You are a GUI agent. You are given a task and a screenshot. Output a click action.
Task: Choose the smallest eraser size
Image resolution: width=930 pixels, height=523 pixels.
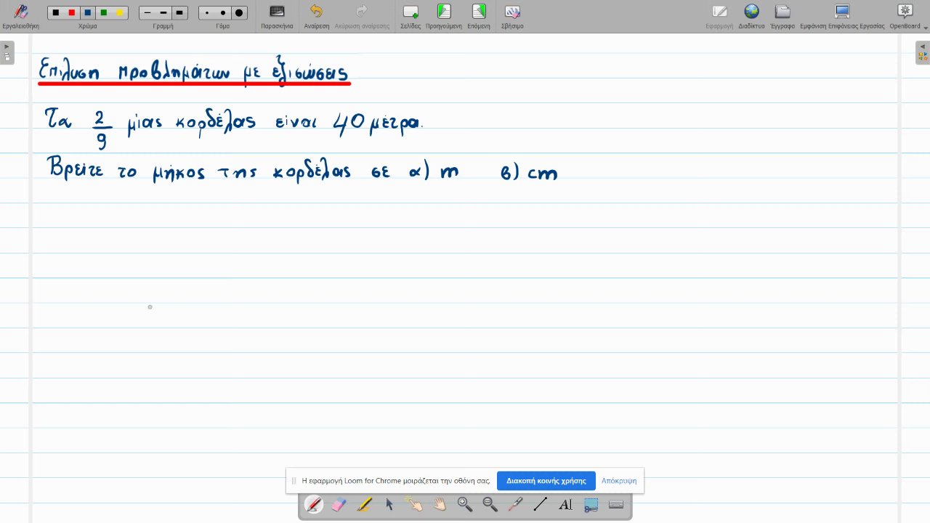point(207,13)
